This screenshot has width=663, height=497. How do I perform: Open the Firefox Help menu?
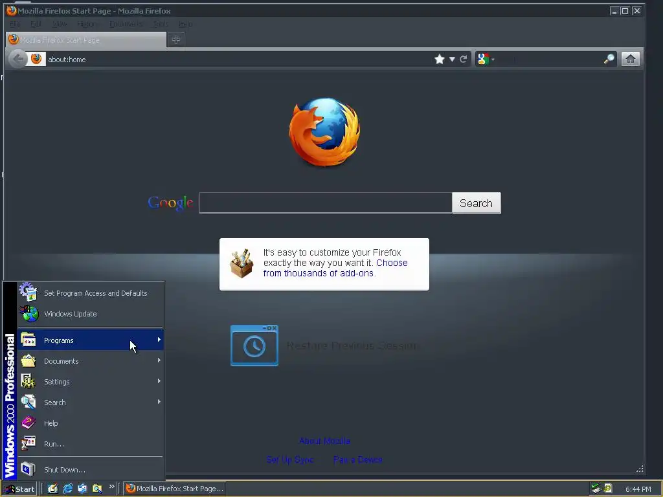click(x=186, y=24)
